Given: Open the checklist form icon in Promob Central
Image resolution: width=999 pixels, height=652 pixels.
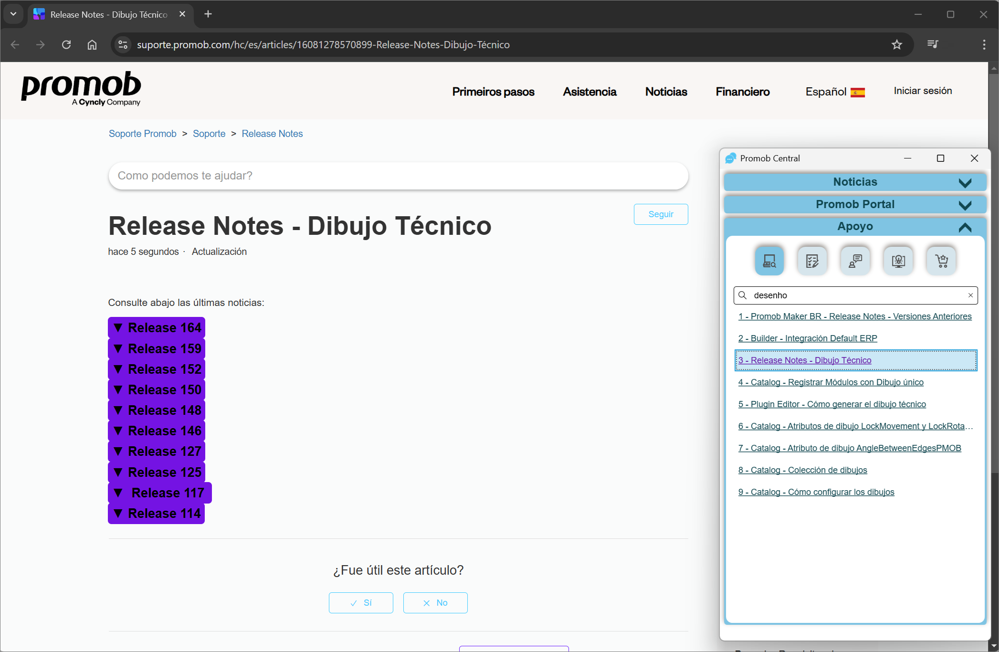Looking at the screenshot, I should [x=812, y=261].
